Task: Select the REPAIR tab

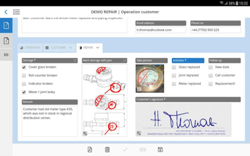Action: click(x=89, y=48)
